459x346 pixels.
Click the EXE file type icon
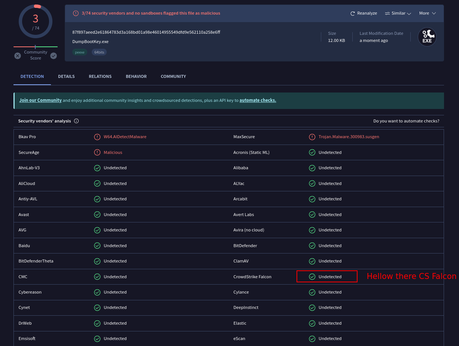[427, 37]
